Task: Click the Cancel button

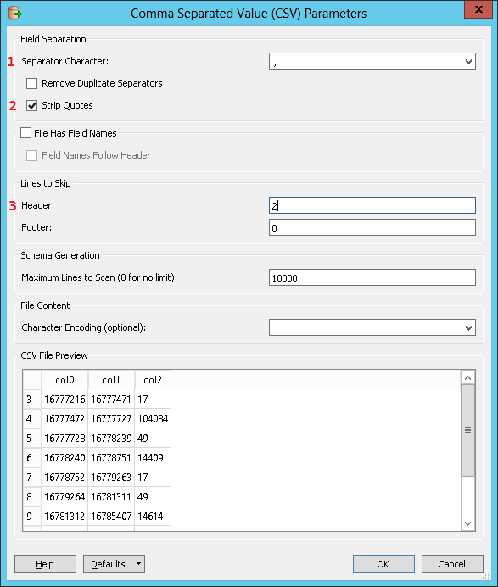Action: tap(452, 564)
